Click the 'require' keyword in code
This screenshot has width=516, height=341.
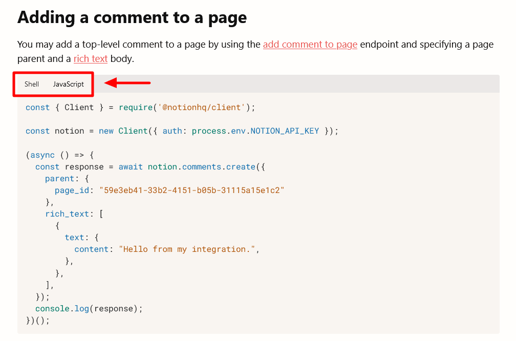(x=136, y=108)
